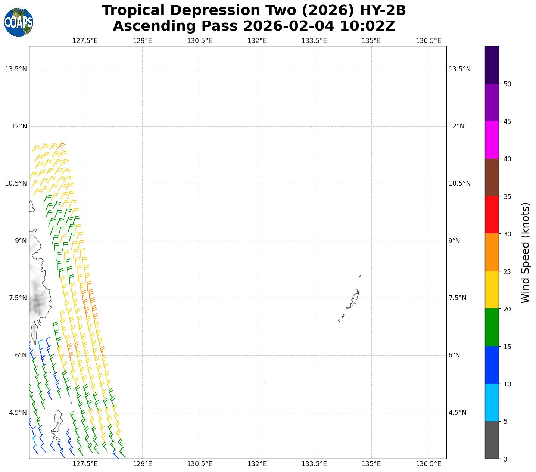Click the dark purple segment above 50 knots
Image resolution: width=536 pixels, height=472 pixels.
(492, 65)
